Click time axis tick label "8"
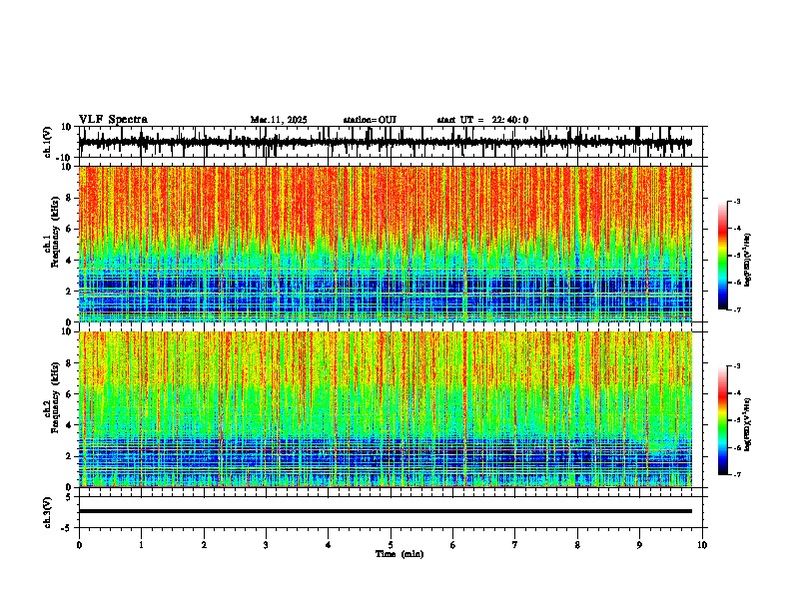This screenshot has height=611, width=791. 577,545
